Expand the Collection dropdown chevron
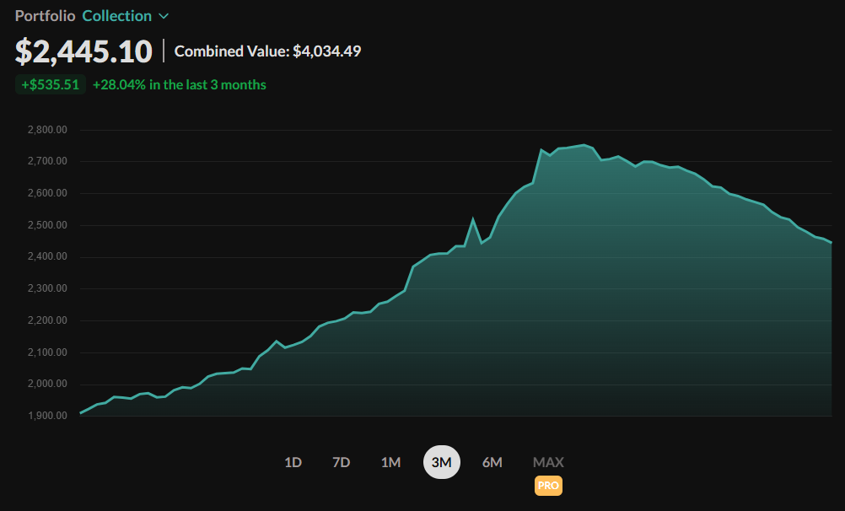Viewport: 845px width, 511px height. (x=164, y=16)
